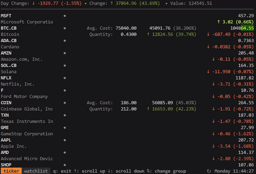Click the Ford Motor Company name
This screenshot has width=256, height=174.
click(24, 97)
